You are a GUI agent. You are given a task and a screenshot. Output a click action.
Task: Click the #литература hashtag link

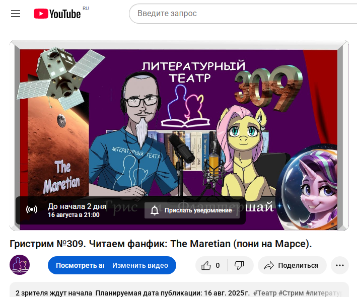coord(324,293)
